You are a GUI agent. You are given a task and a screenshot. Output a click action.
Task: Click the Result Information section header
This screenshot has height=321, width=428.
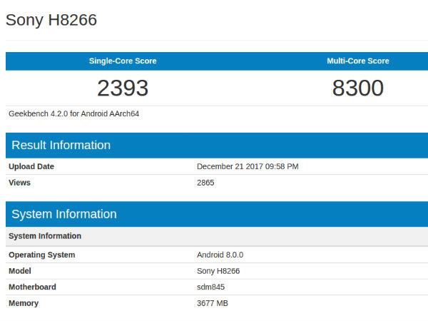(x=217, y=146)
